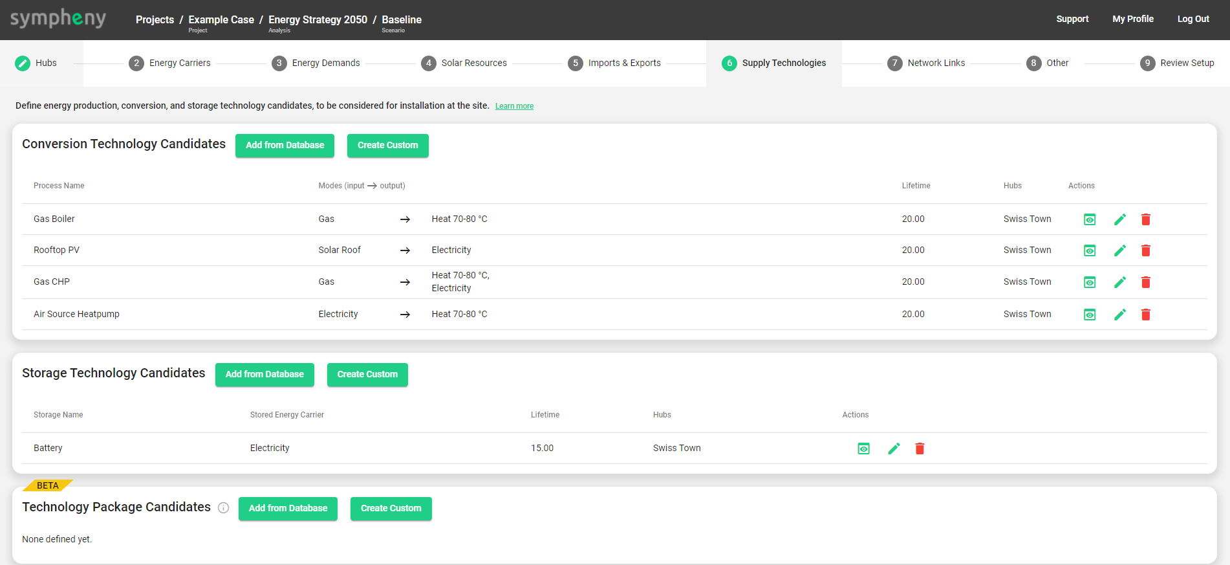Open My Profile in header
Image resolution: width=1230 pixels, height=565 pixels.
(1132, 19)
